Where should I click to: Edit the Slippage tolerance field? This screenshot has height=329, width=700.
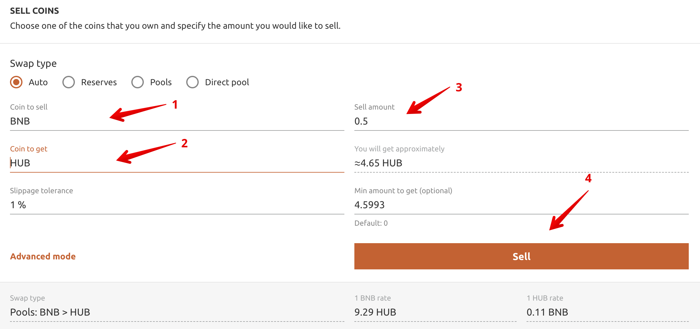(x=177, y=205)
